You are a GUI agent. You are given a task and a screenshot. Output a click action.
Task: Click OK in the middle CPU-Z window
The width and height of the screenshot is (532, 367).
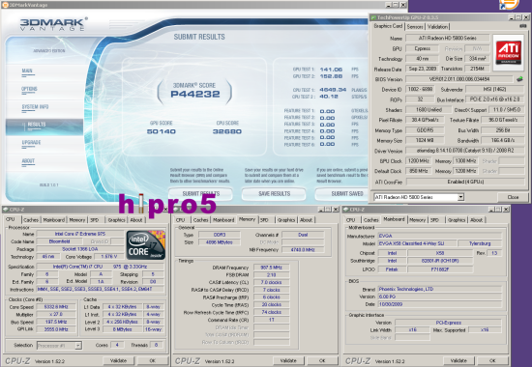point(322,360)
